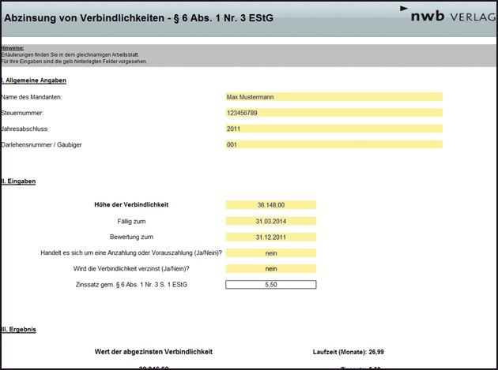The width and height of the screenshot is (498, 370).
Task: Click the 'III. Ergebnis' section heading
Action: [19, 327]
